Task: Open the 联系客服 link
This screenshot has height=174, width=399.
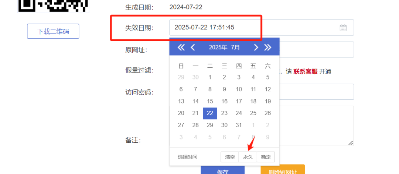Action: 306,72
